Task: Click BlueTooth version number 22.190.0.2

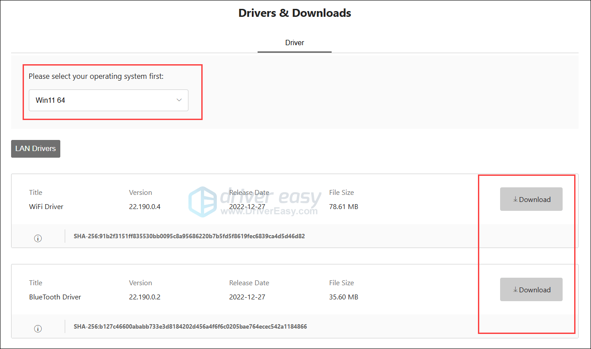Action: click(x=145, y=297)
